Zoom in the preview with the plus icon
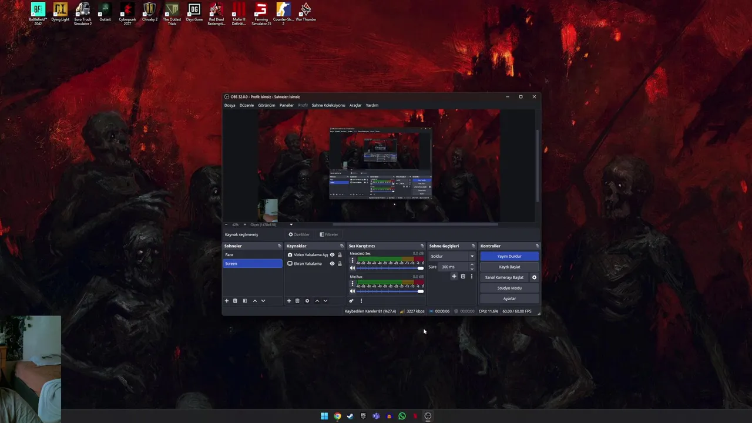Screen dimensions: 752x423 click(245, 224)
